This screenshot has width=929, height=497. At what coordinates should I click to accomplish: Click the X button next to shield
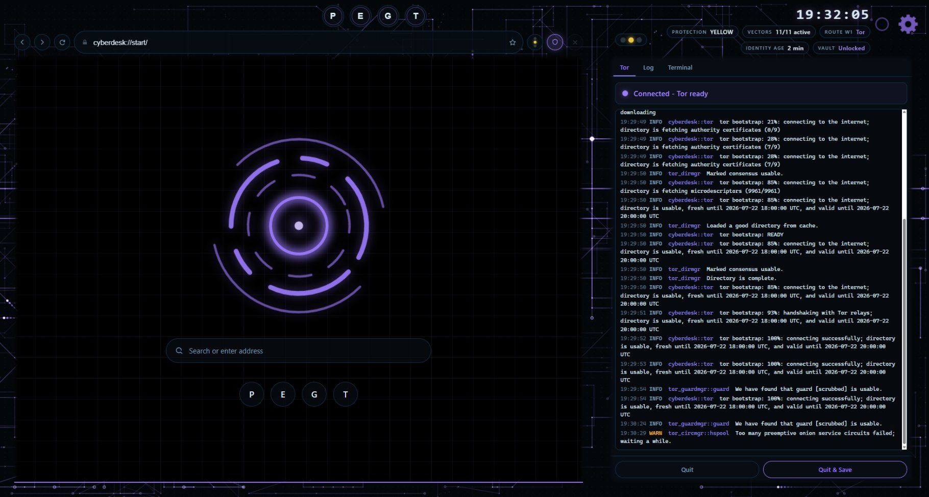point(575,42)
